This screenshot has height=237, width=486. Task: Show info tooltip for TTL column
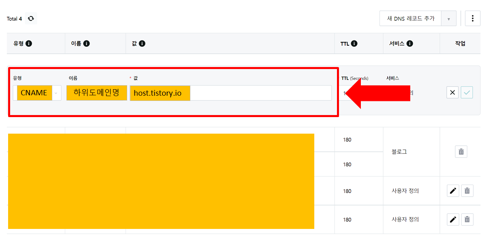(x=354, y=44)
